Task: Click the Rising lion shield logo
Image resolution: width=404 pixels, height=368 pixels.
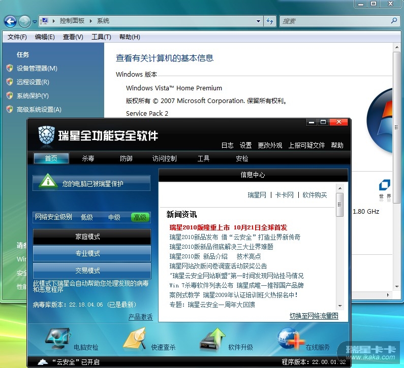Action: pyautogui.click(x=46, y=135)
